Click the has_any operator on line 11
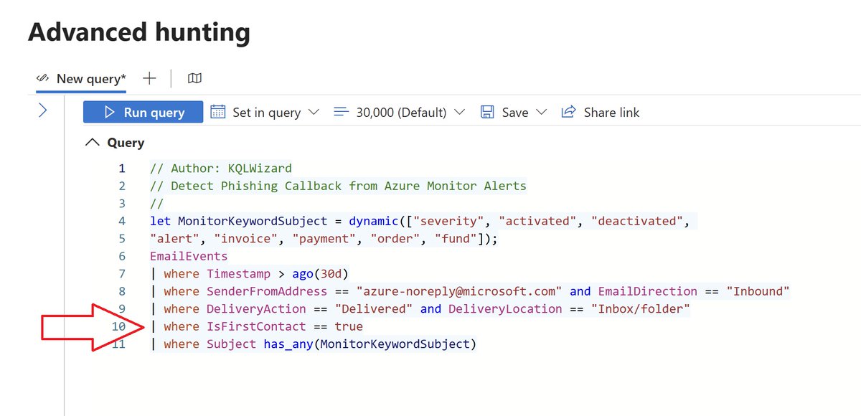Image resolution: width=861 pixels, height=416 pixels. click(288, 344)
